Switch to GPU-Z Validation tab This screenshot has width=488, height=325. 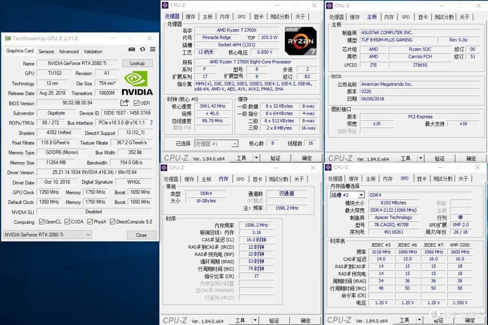click(93, 51)
